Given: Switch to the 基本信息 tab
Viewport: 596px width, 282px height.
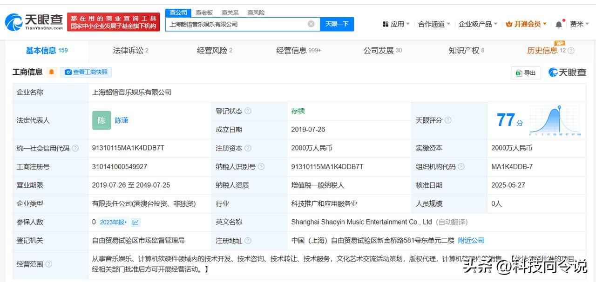Looking at the screenshot, I should coord(47,51).
